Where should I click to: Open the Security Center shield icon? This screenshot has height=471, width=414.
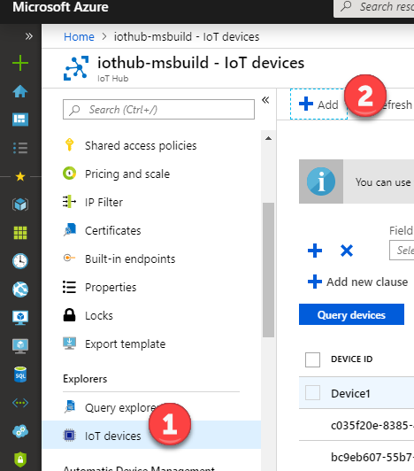(x=20, y=459)
